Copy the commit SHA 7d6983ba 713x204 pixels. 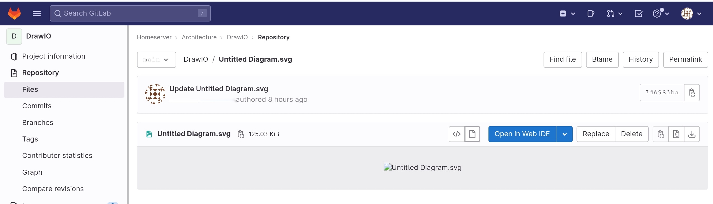(x=692, y=93)
